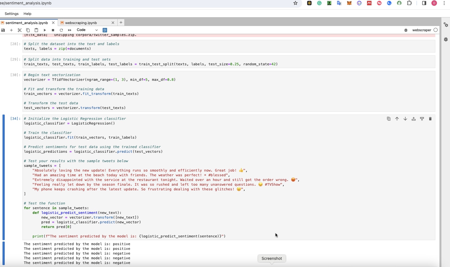The height and width of the screenshot is (267, 450).
Task: Paste cell from the clipboard icon
Action: coord(36,30)
